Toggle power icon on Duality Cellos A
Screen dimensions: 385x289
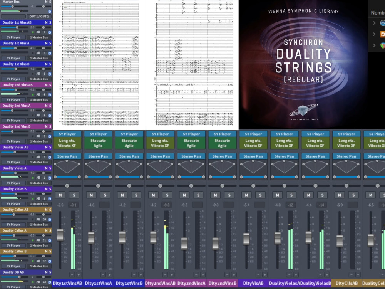point(50,240)
